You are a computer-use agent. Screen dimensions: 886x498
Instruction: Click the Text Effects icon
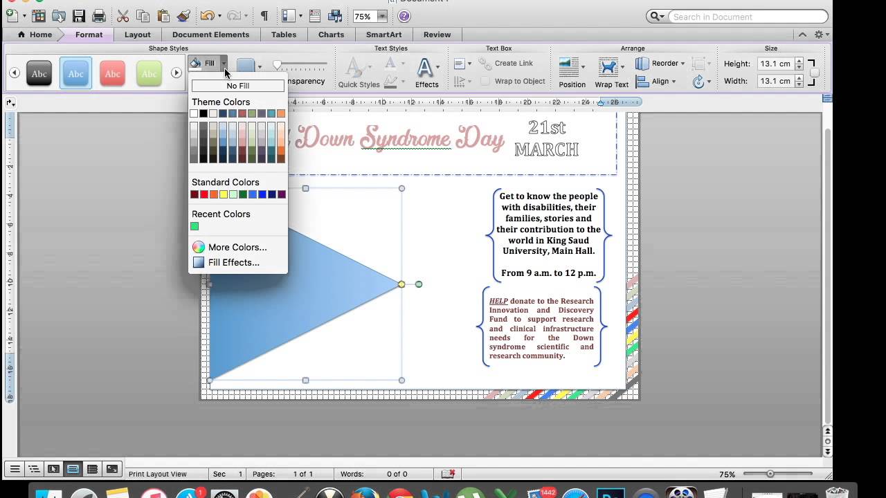click(425, 67)
